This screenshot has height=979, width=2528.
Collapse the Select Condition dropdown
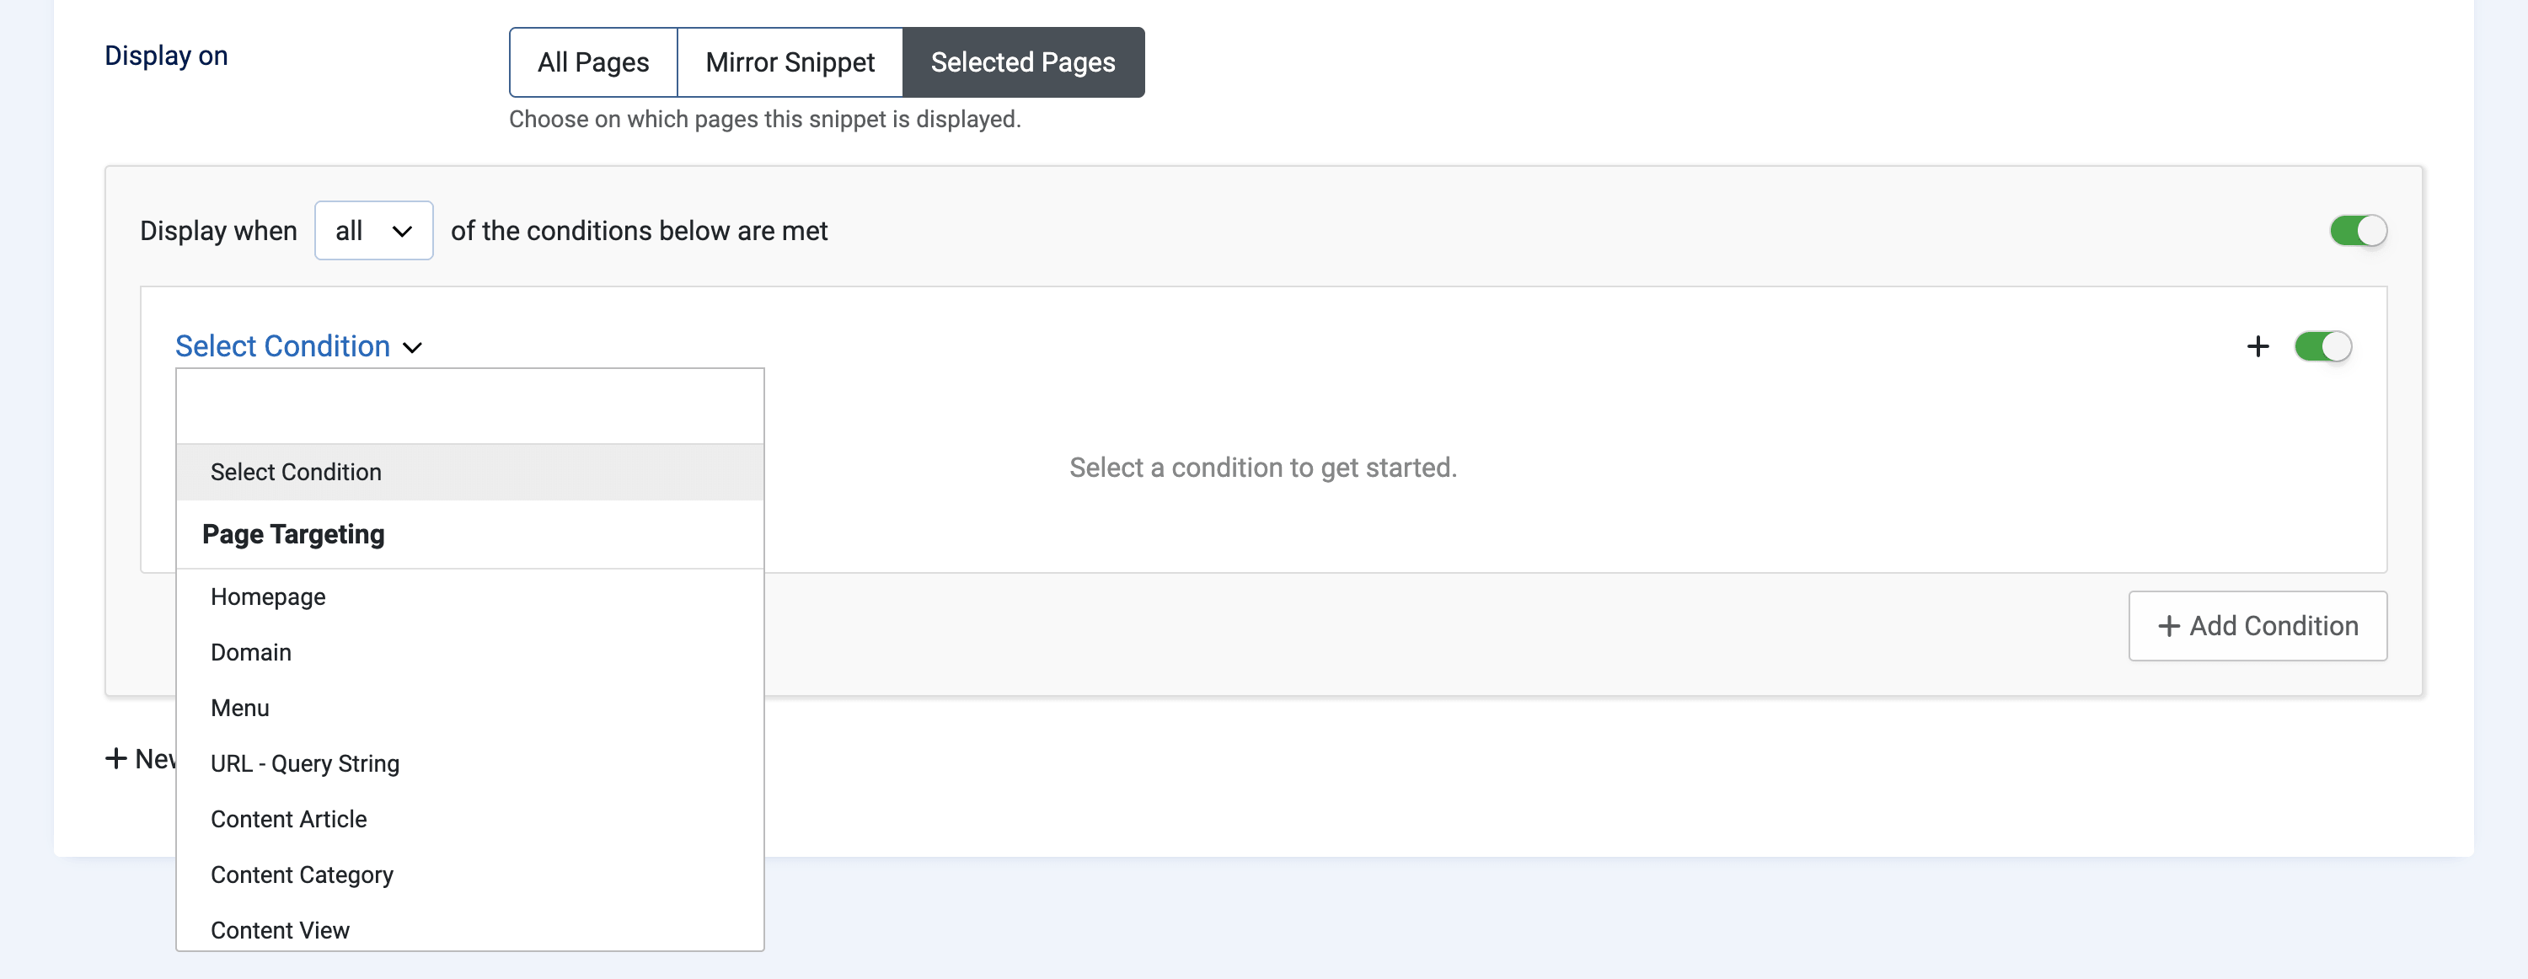(298, 346)
